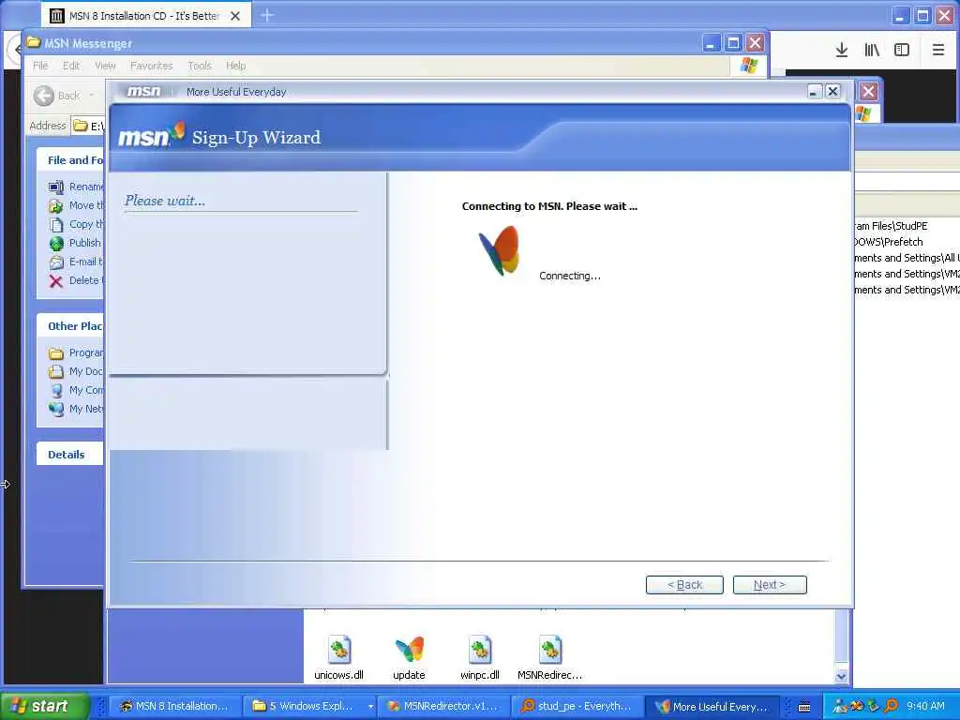Open a new browser tab with plus
This screenshot has width=960, height=720.
pyautogui.click(x=267, y=15)
